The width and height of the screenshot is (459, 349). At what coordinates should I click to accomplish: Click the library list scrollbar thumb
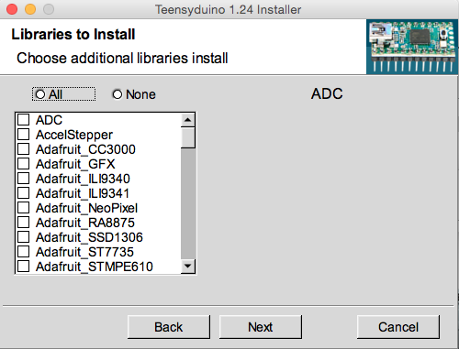188,137
